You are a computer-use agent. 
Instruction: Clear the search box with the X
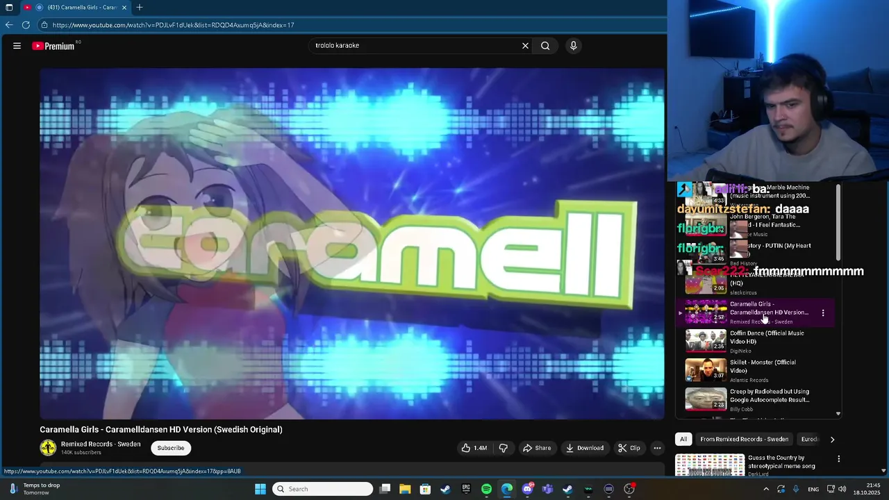click(525, 46)
